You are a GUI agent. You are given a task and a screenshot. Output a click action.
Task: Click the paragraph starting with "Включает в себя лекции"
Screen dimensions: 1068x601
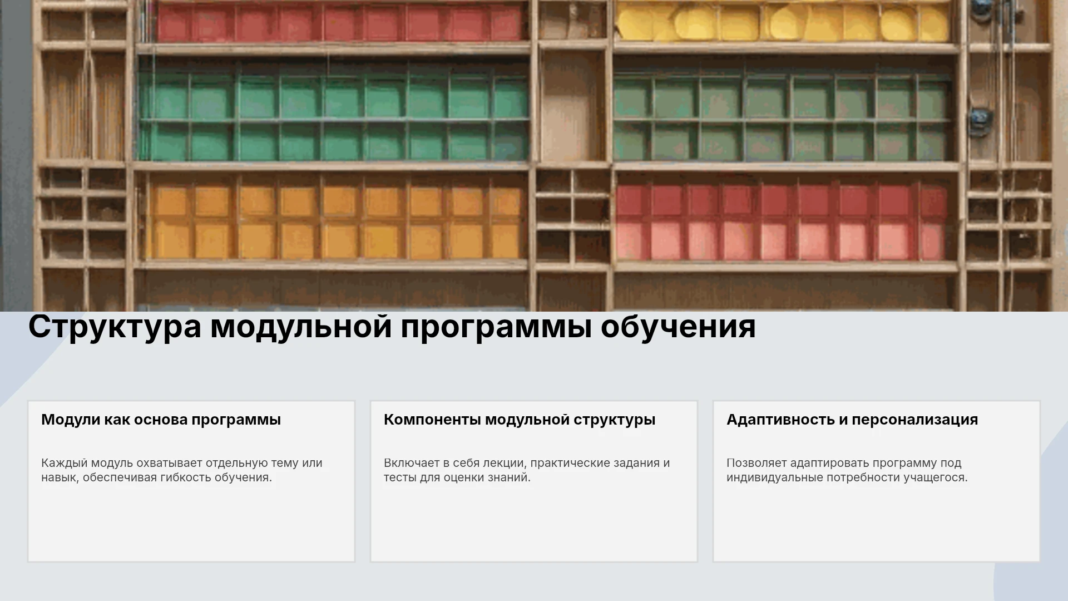(527, 470)
